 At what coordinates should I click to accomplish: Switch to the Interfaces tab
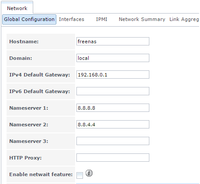[x=72, y=19]
